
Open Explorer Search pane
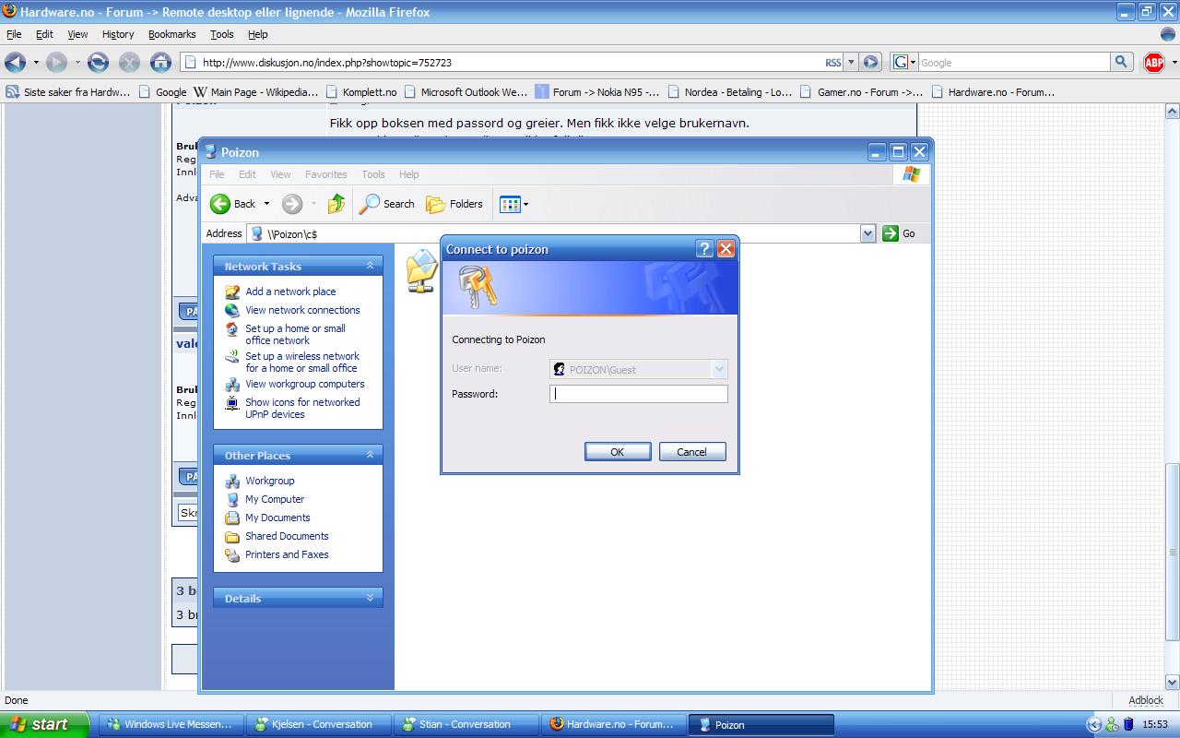(387, 204)
